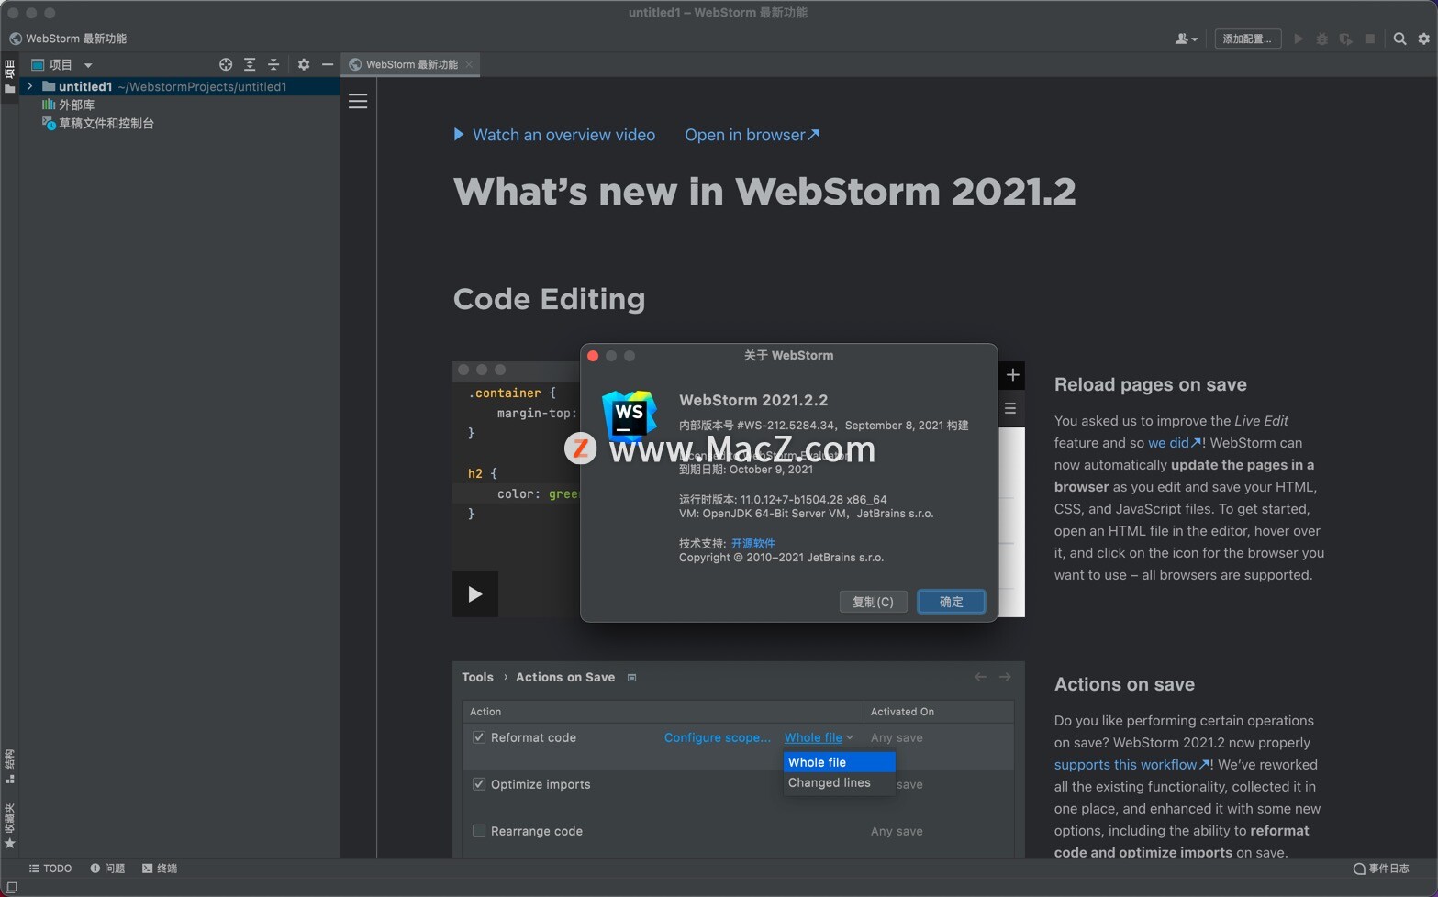Click the back arrow in Actions on Save panel
The height and width of the screenshot is (897, 1438).
(980, 677)
